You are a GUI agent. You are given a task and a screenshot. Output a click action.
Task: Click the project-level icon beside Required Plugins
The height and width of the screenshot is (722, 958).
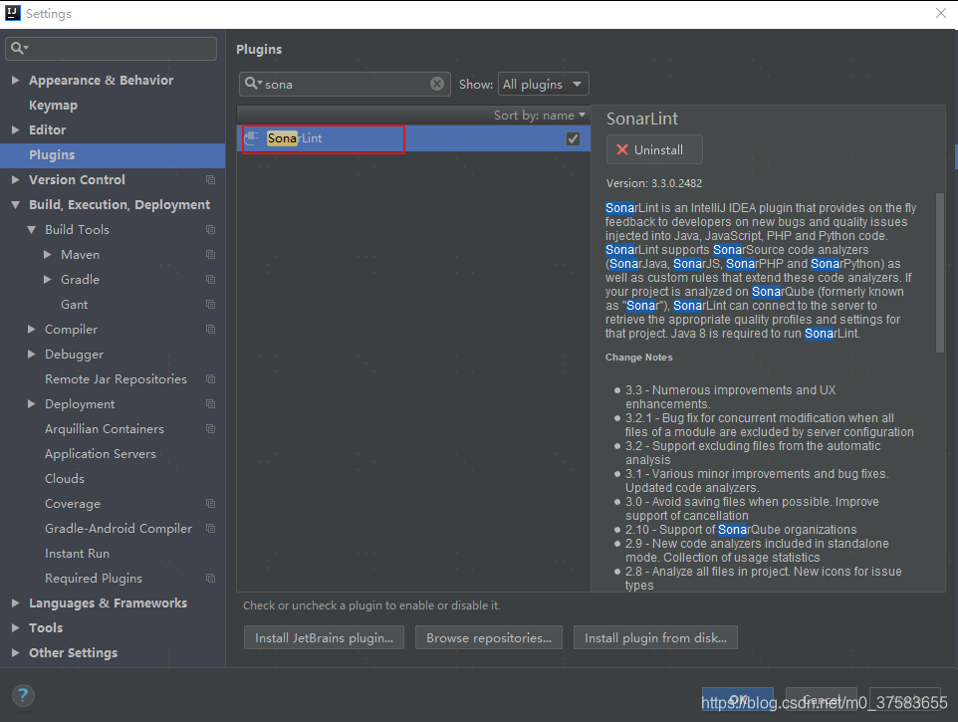[x=210, y=578]
